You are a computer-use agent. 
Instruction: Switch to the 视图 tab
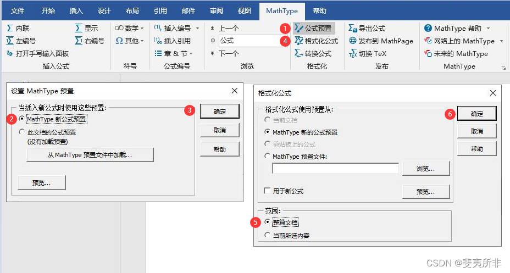[244, 11]
